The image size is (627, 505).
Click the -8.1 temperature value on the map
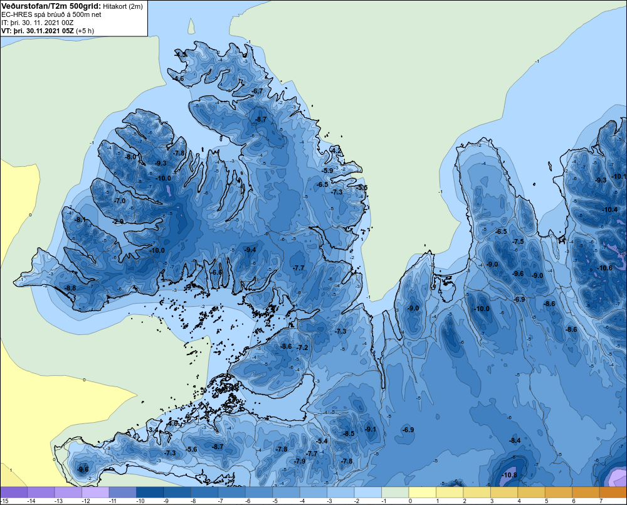(x=80, y=220)
